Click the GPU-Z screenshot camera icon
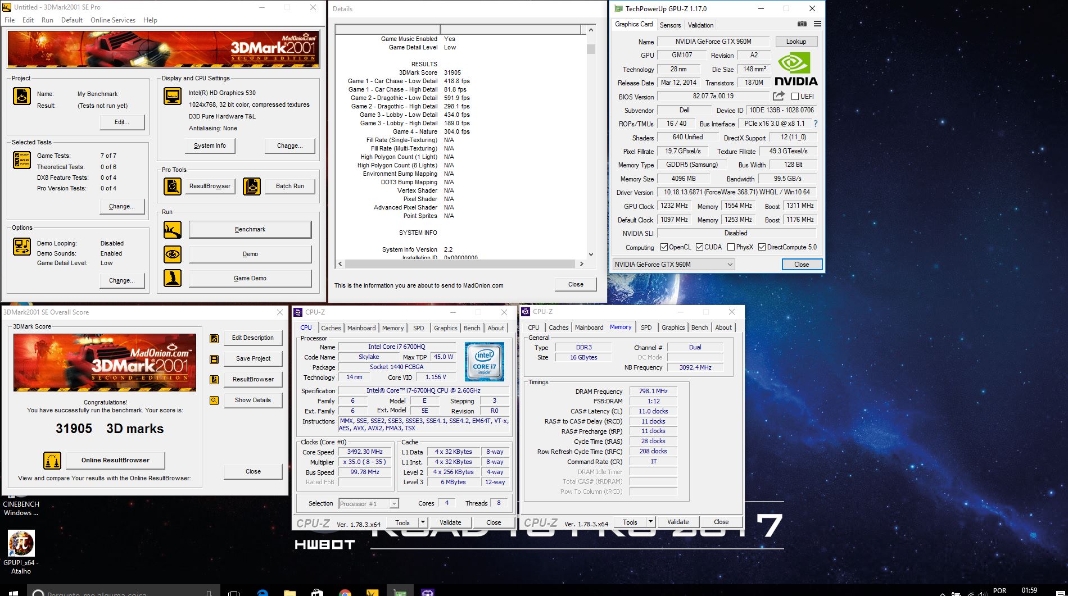This screenshot has width=1068, height=596. coord(802,24)
